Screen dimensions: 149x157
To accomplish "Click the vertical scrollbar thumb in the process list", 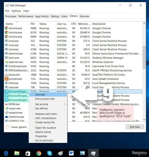I will (x=144, y=57).
